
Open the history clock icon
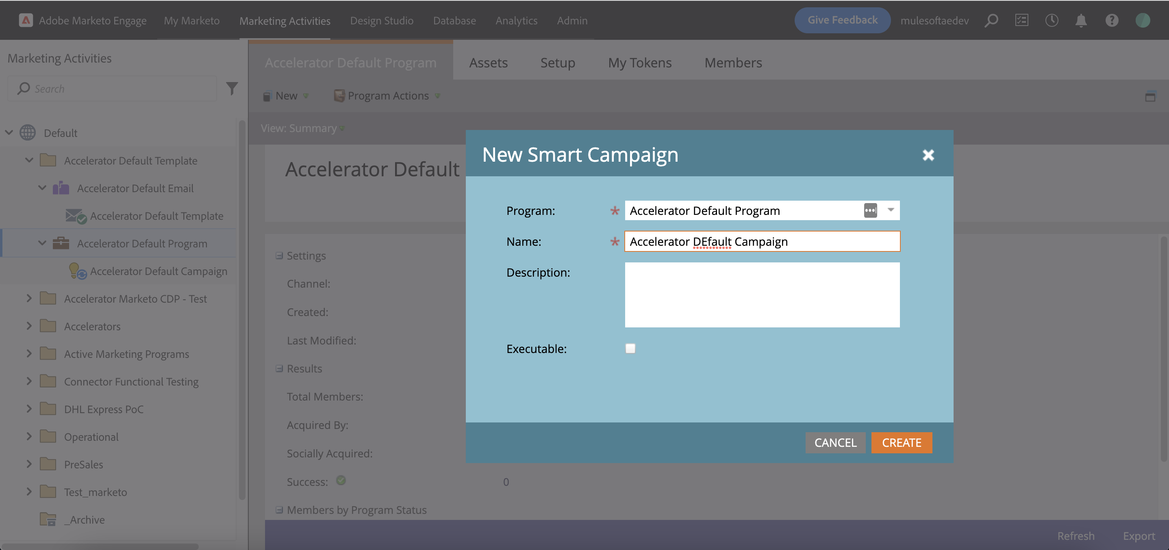[1052, 20]
